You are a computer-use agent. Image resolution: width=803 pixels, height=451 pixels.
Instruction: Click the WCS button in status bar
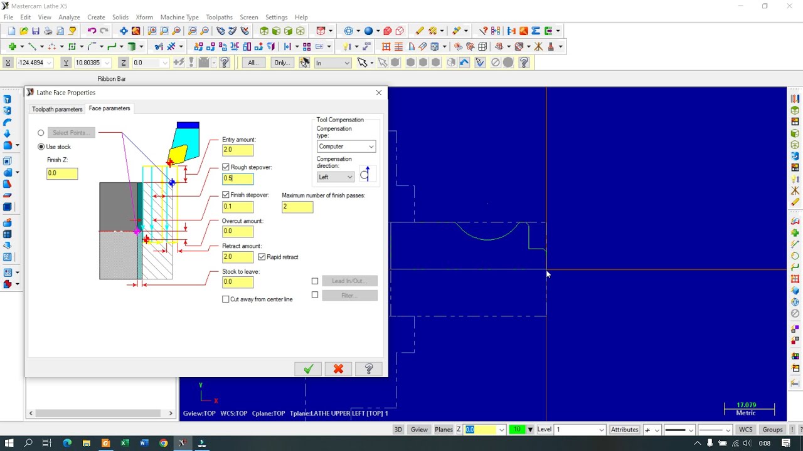click(x=745, y=430)
